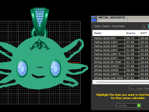
Task: Click the 26.88 DWT value
Action: (x=144, y=74)
